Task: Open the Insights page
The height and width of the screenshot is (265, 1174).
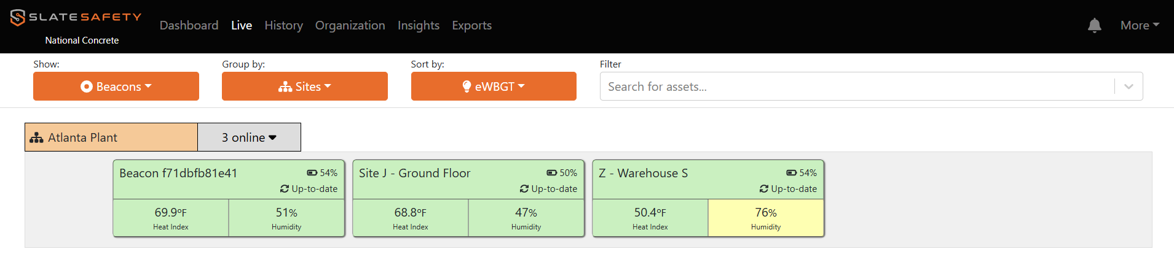Action: [x=419, y=25]
